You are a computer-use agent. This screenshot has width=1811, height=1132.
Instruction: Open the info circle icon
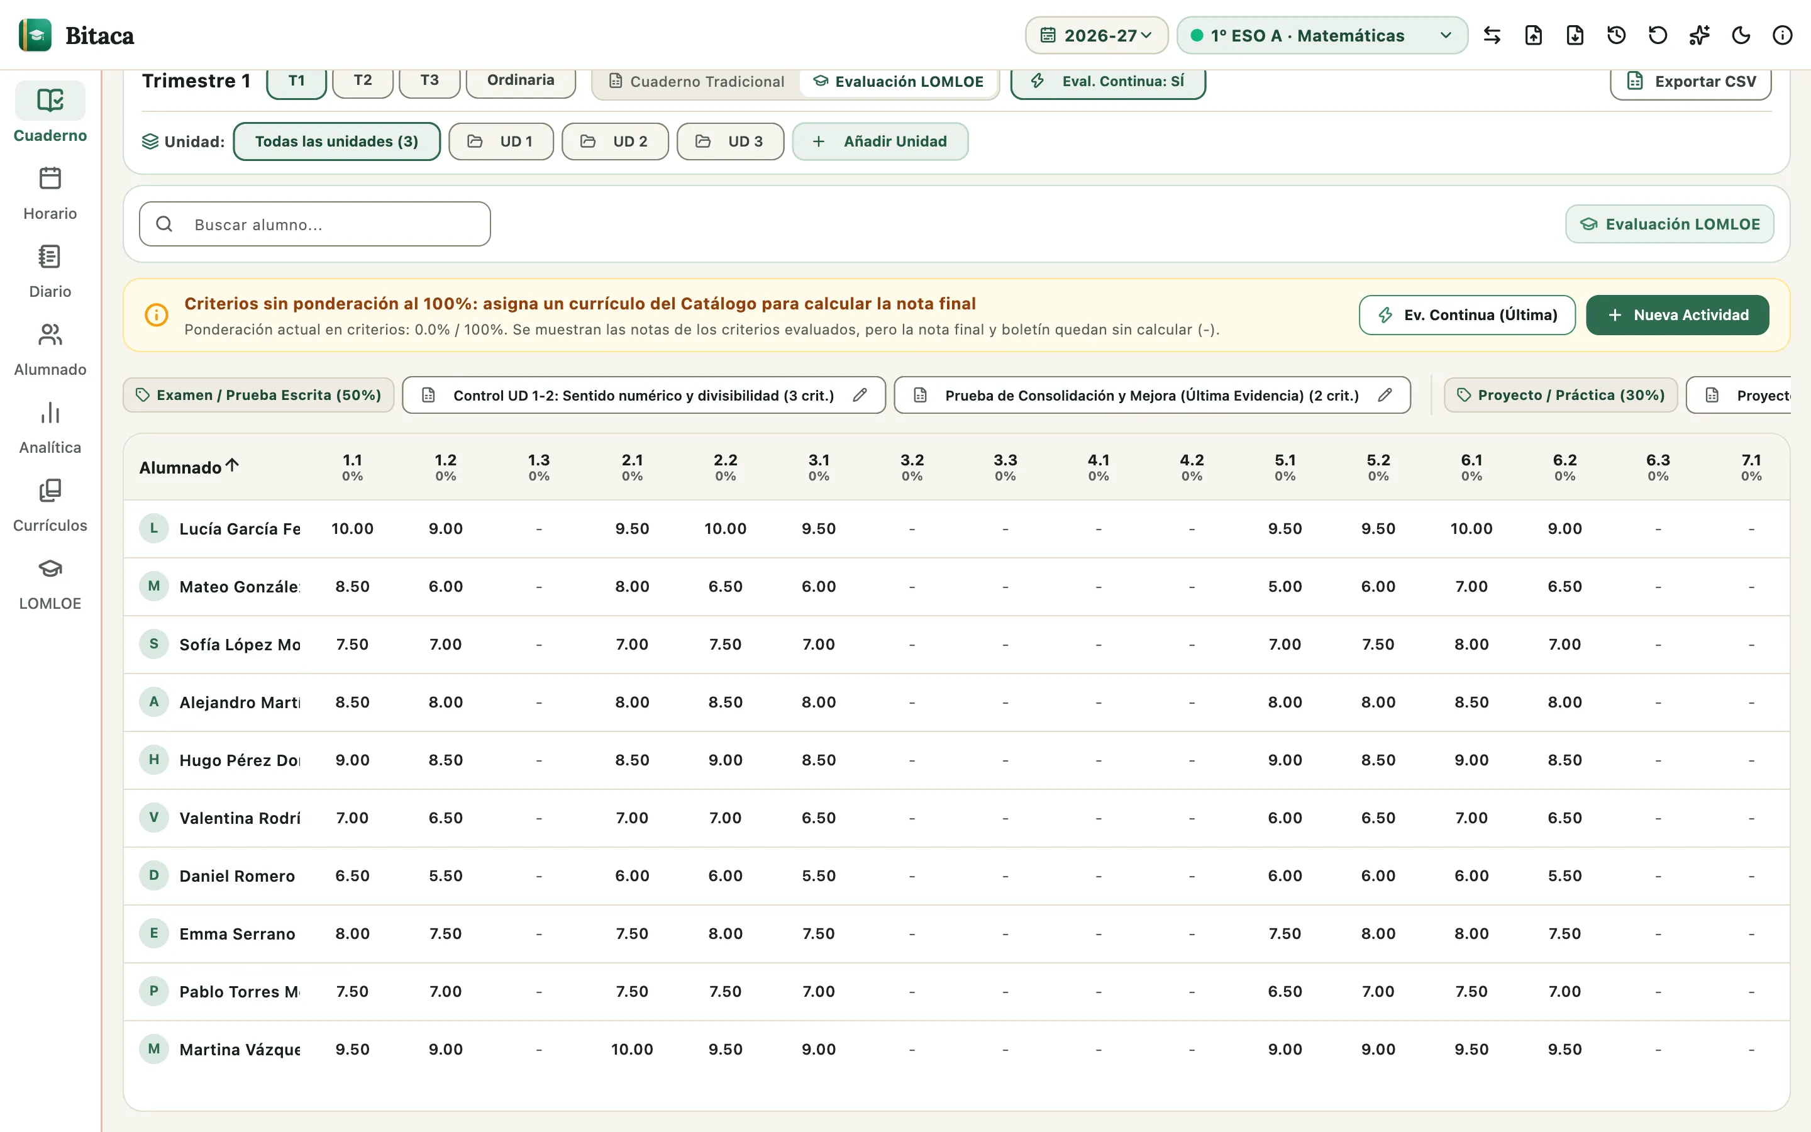(x=1783, y=35)
